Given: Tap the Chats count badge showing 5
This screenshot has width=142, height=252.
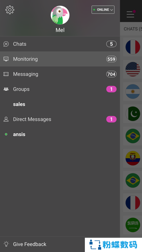Looking at the screenshot, I should [111, 44].
